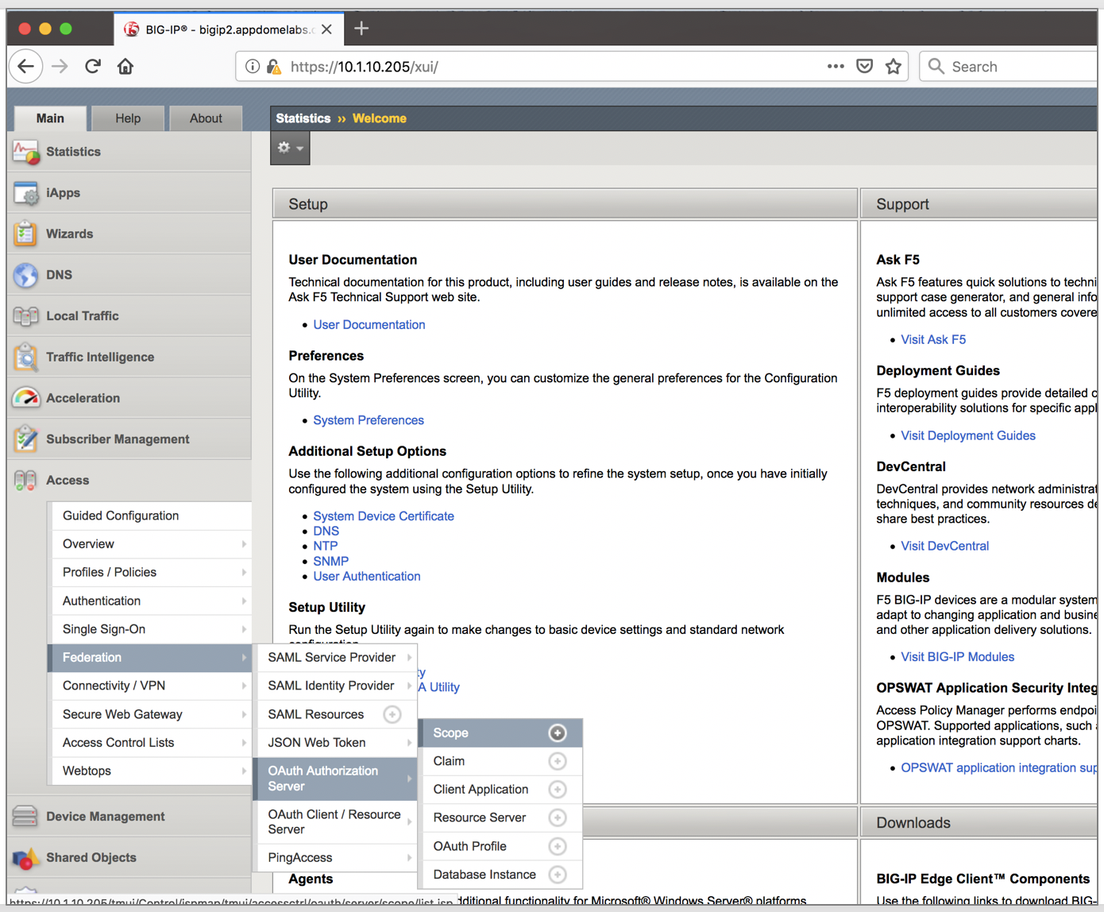Image resolution: width=1104 pixels, height=912 pixels.
Task: Click the iApps sidebar icon
Action: [25, 193]
